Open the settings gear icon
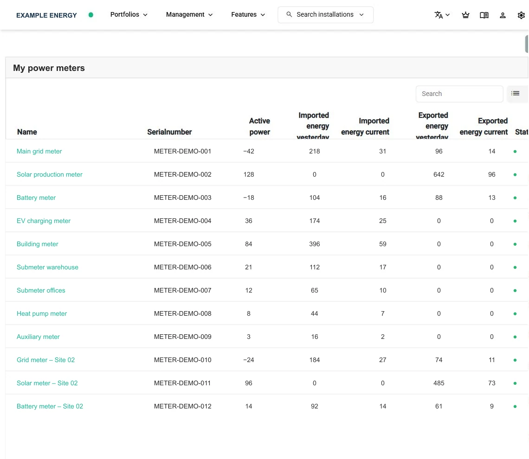This screenshot has height=459, width=529. point(521,15)
